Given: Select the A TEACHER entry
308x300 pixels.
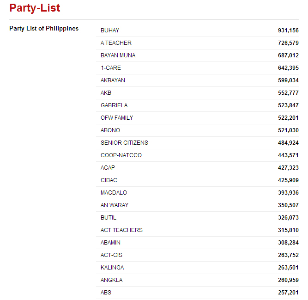Looking at the screenshot, I should coord(116,43).
